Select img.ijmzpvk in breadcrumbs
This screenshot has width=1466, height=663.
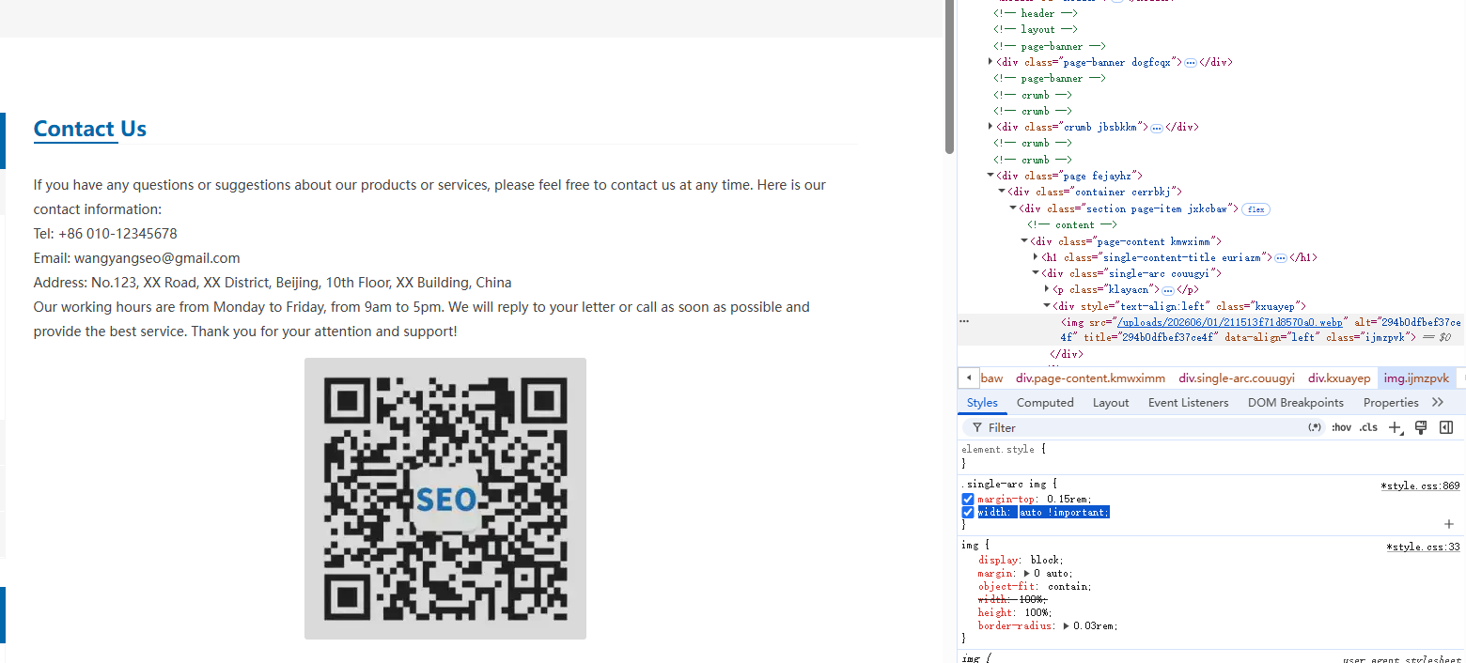coord(1416,378)
